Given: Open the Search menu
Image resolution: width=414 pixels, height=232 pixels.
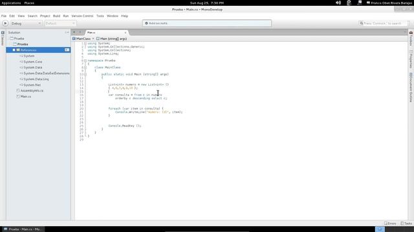Looking at the screenshot, I should click(x=32, y=16).
